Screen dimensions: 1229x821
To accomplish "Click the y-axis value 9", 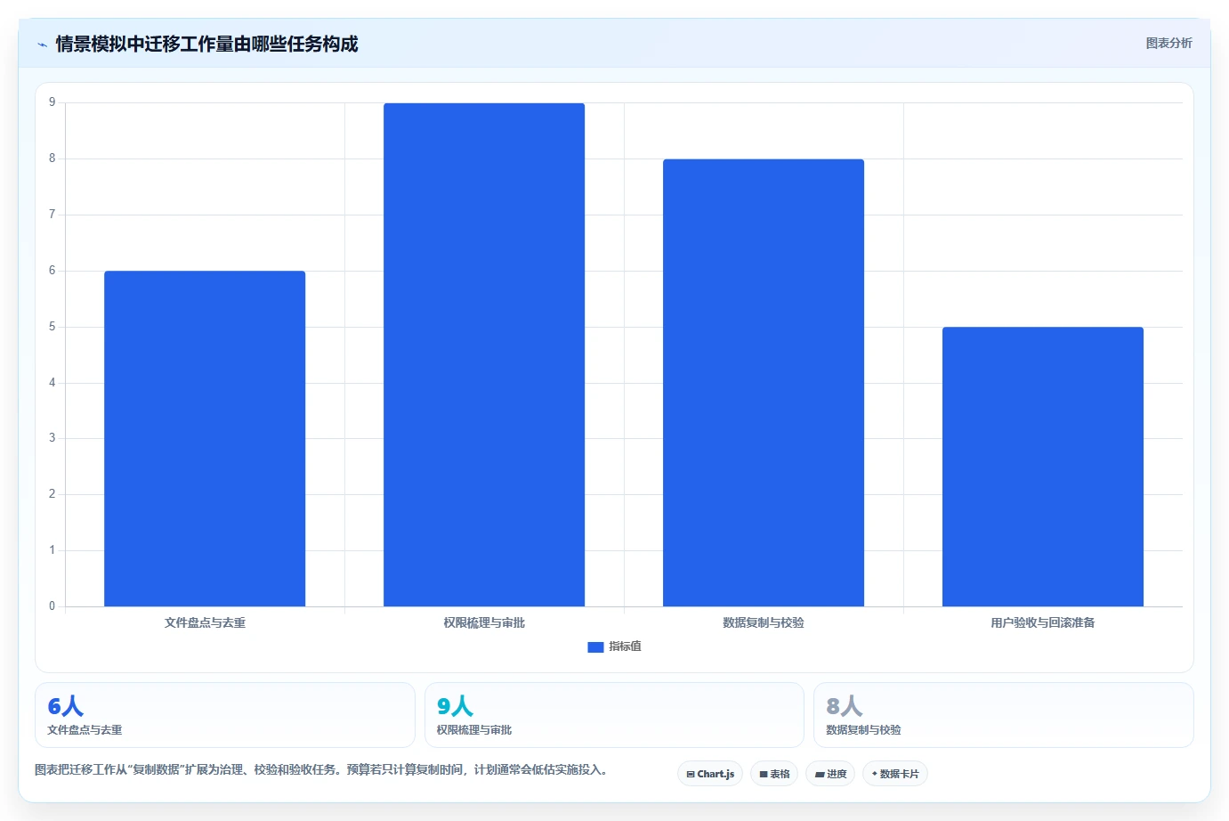I will [52, 102].
